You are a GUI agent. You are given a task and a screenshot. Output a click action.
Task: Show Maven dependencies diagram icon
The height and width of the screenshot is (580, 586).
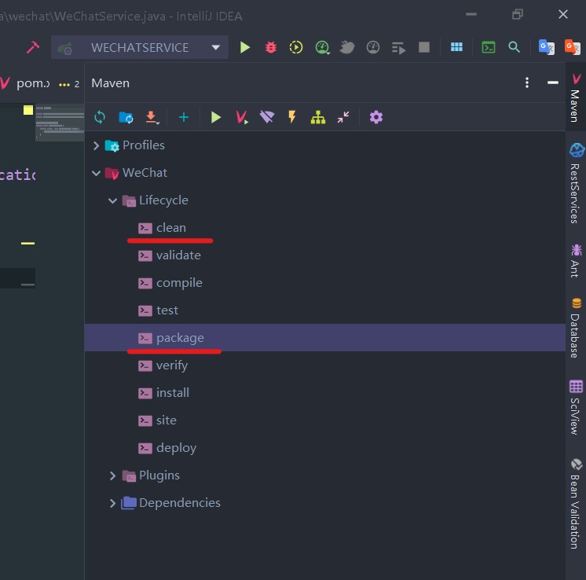pyautogui.click(x=317, y=117)
